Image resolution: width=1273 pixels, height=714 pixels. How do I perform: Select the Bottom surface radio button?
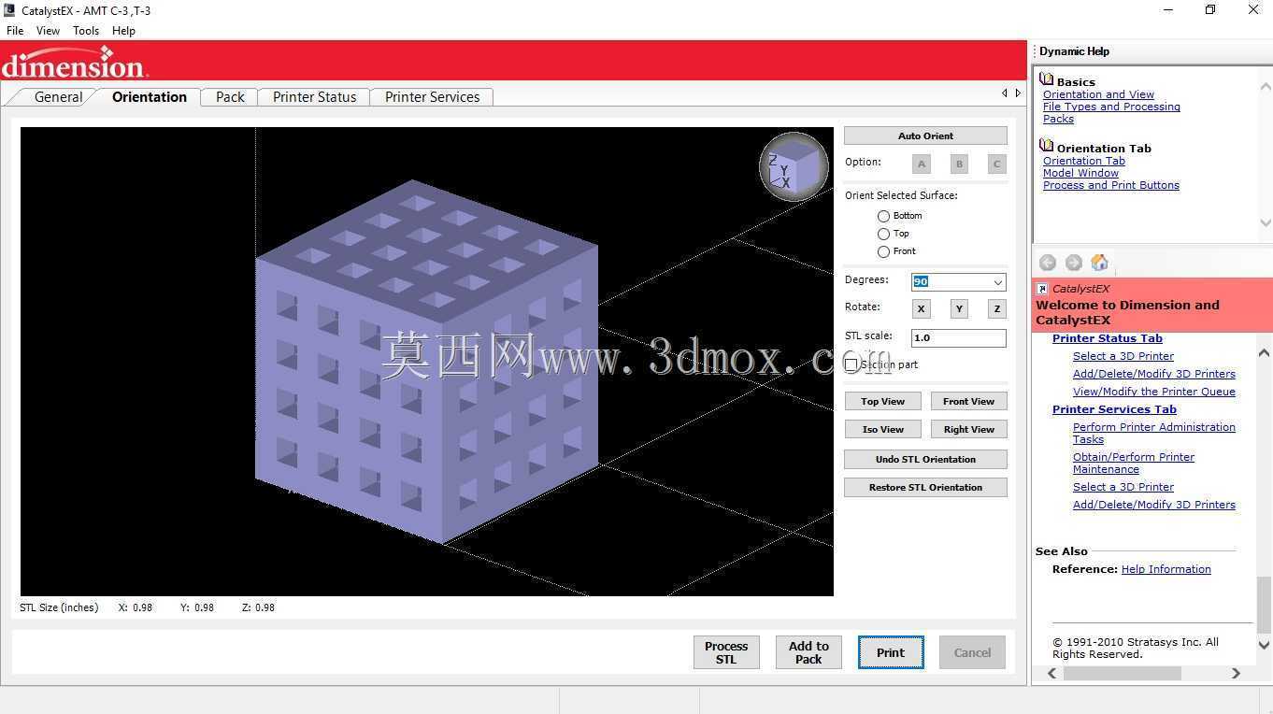(883, 216)
